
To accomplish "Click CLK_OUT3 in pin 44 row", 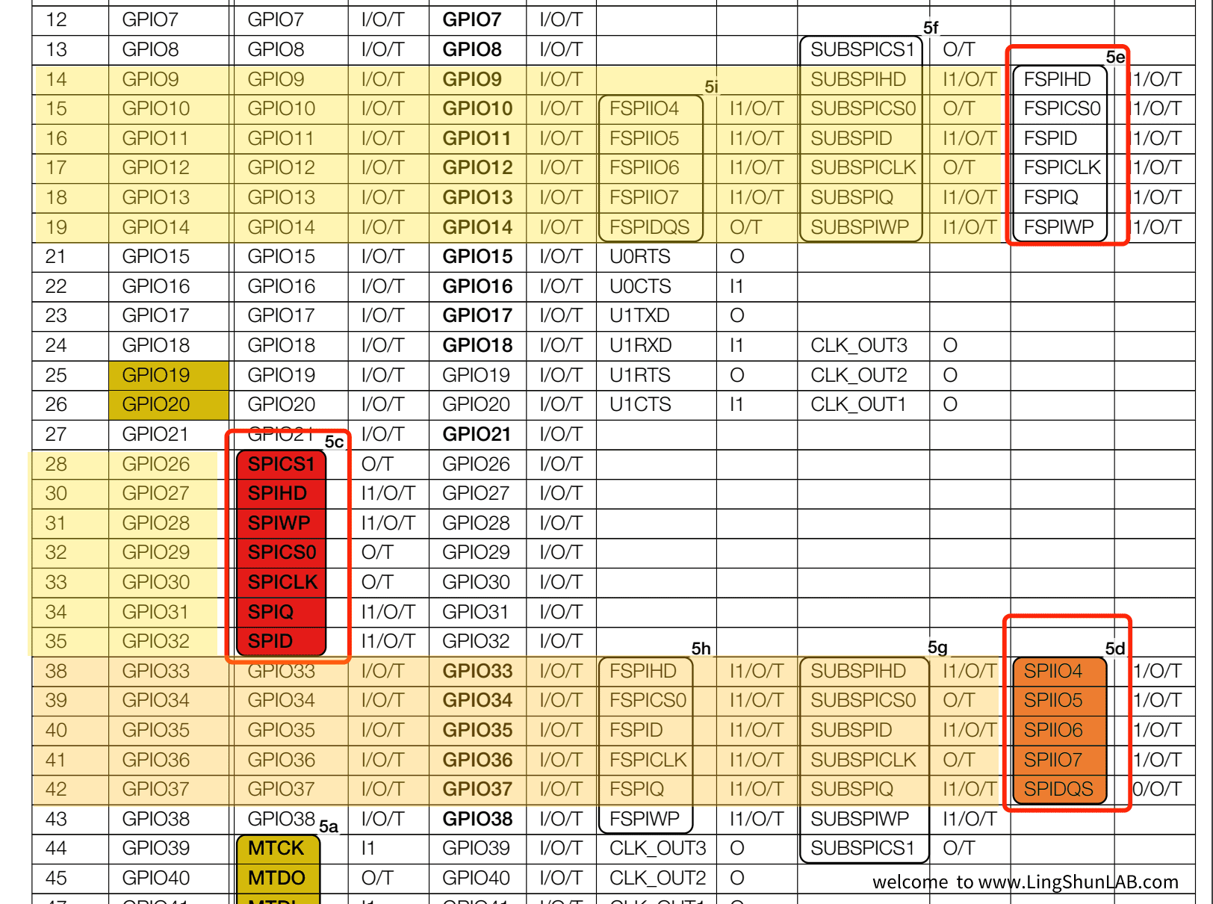I will click(x=657, y=849).
